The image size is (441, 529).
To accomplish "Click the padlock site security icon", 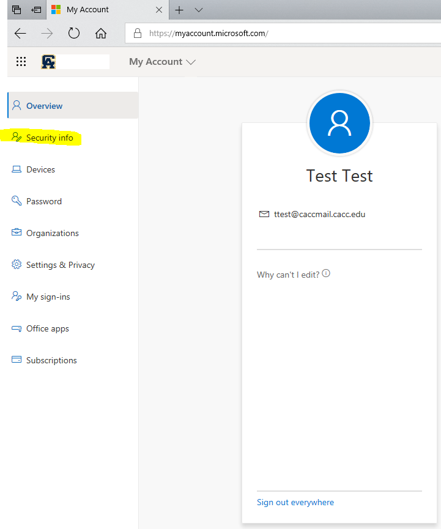I will pyautogui.click(x=138, y=33).
